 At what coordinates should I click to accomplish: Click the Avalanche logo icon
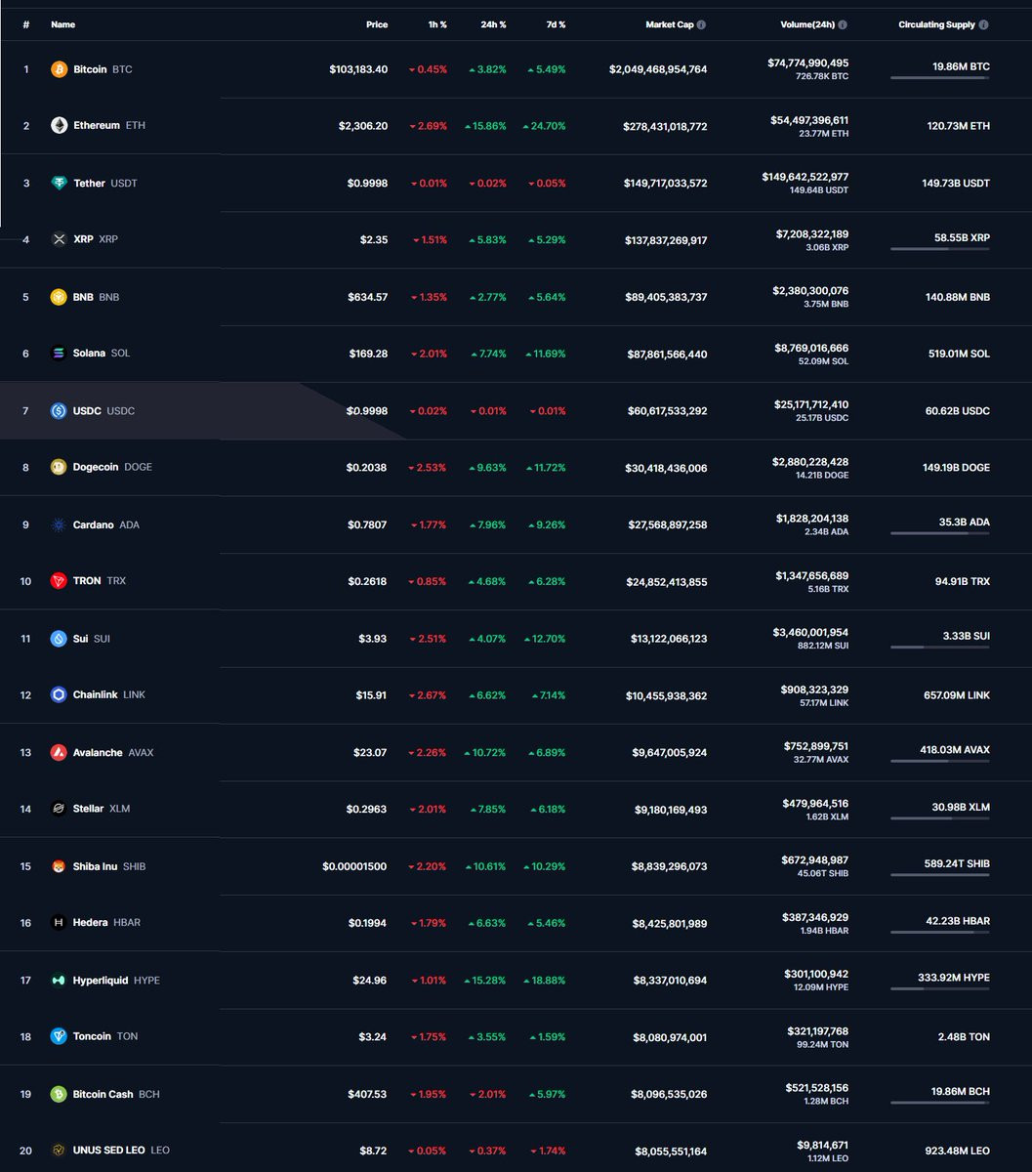[59, 752]
